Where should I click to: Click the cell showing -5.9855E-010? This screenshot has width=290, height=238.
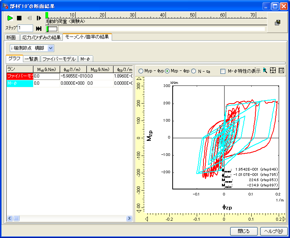73,76
